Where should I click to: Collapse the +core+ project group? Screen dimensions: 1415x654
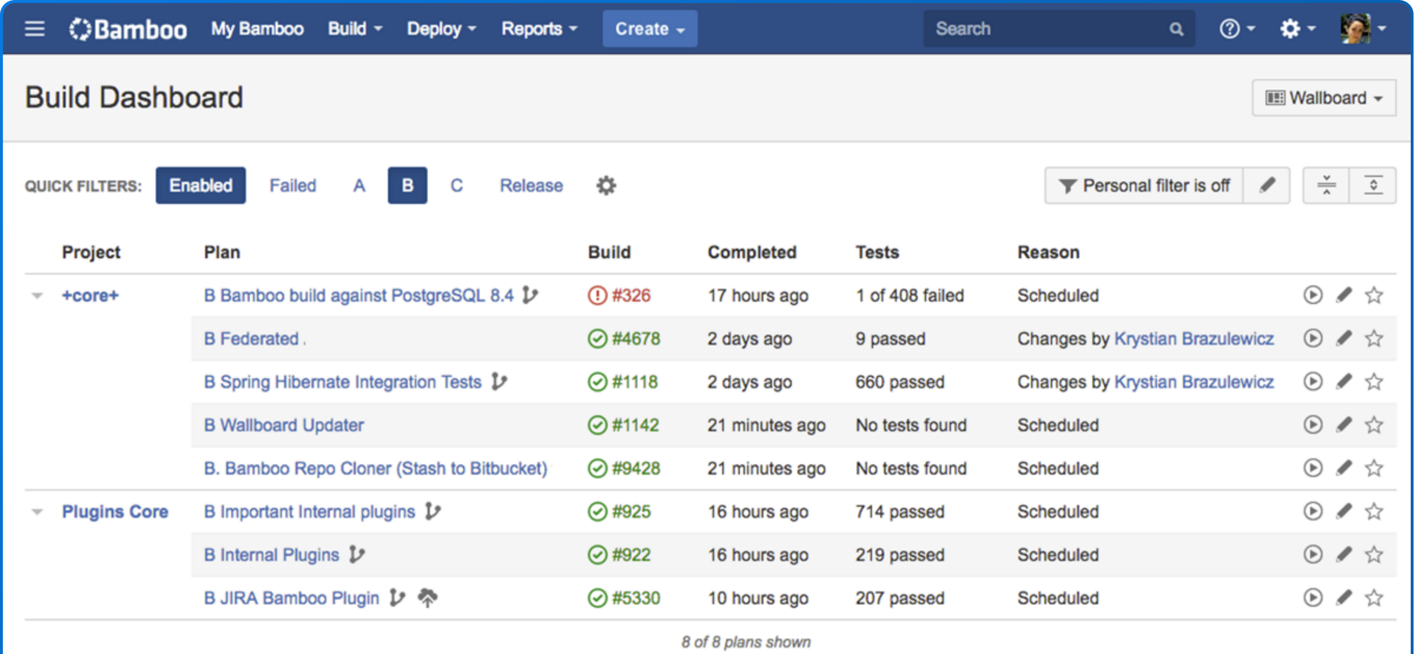(37, 296)
